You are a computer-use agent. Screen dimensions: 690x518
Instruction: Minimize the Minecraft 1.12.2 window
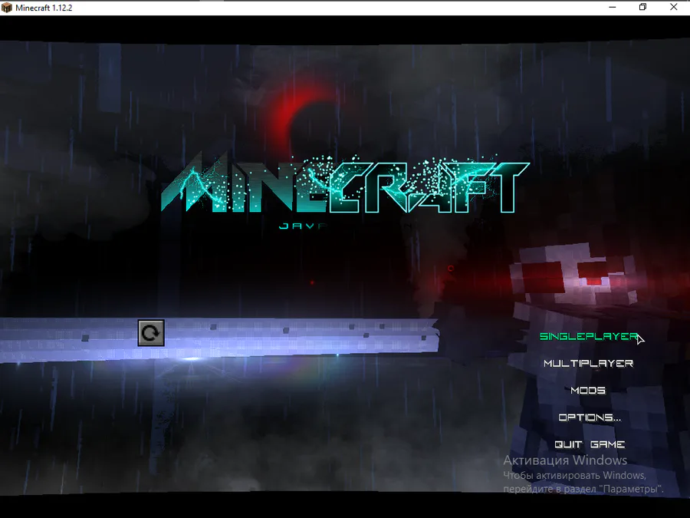point(612,8)
